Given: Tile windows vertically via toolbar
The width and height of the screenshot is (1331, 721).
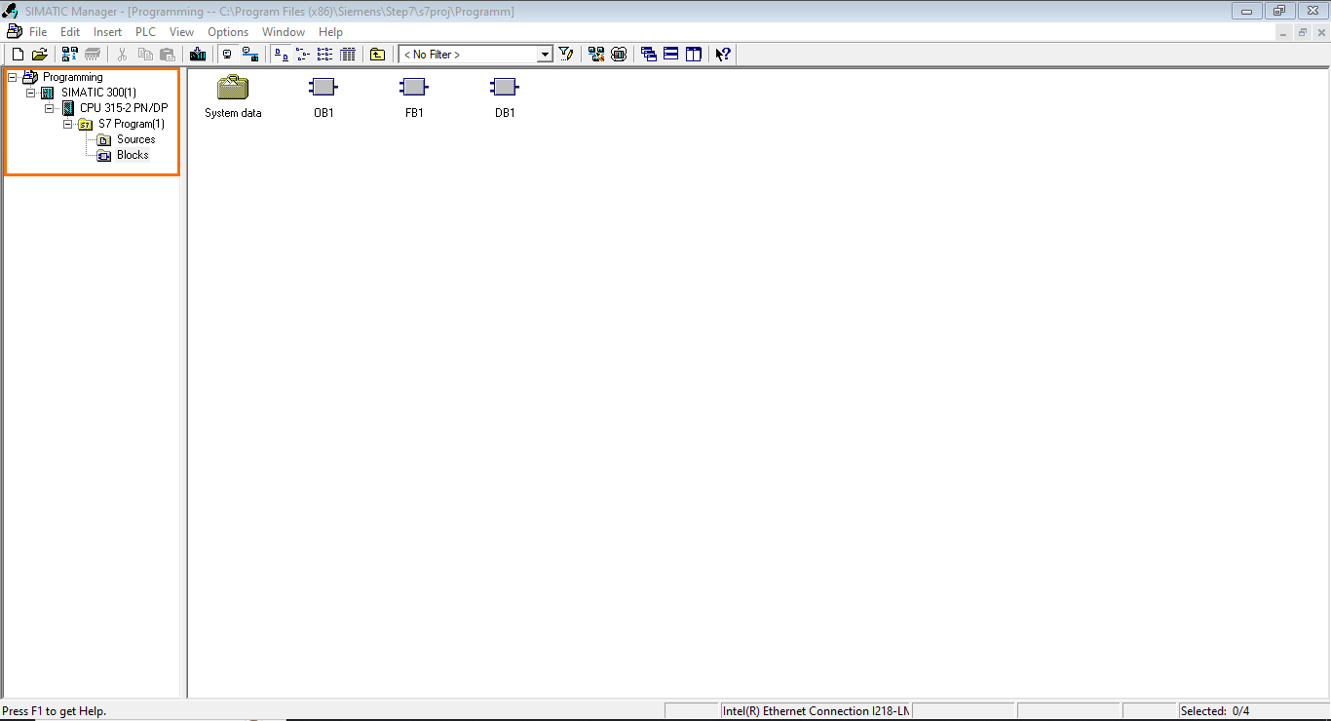Looking at the screenshot, I should (x=694, y=55).
